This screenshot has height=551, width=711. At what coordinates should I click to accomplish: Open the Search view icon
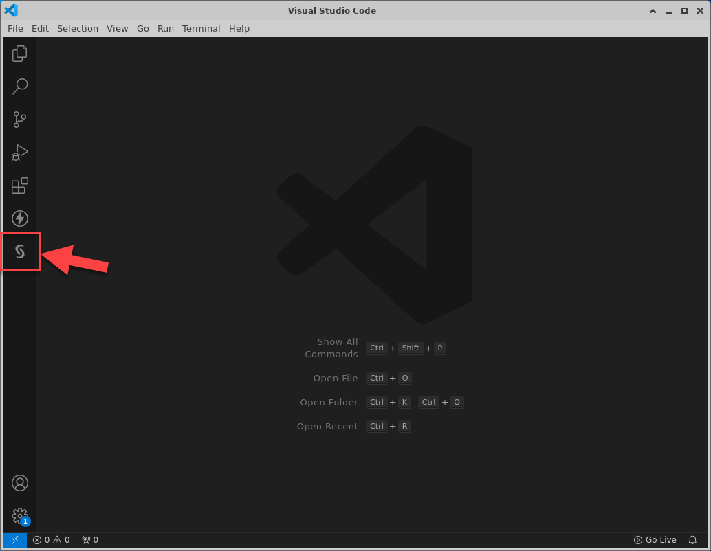(20, 86)
